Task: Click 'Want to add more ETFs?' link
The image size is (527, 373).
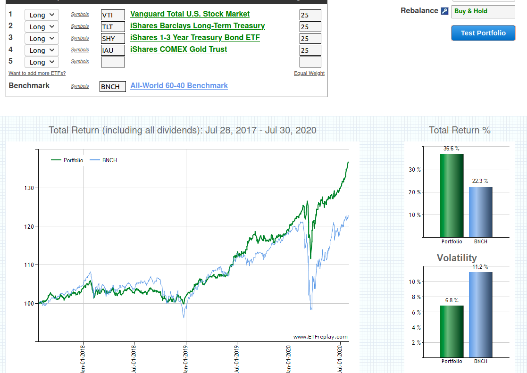Action: (37, 73)
